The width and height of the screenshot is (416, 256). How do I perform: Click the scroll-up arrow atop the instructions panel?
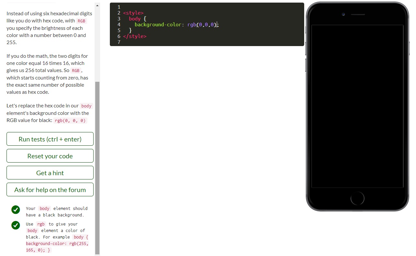97,5
